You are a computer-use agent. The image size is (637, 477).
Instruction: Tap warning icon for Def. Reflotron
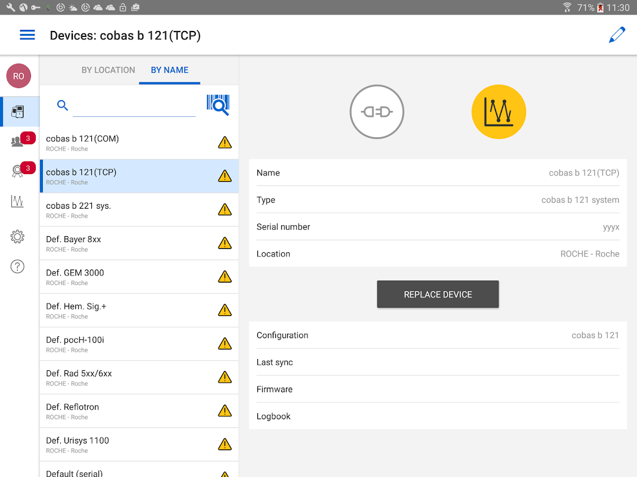pos(224,411)
